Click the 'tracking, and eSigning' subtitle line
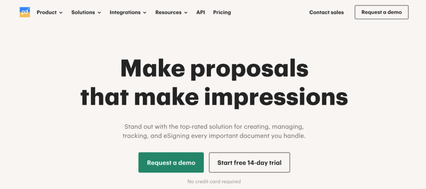The image size is (426, 189). point(214,136)
